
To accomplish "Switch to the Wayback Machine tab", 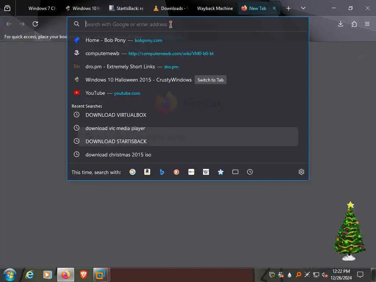I will (x=215, y=8).
